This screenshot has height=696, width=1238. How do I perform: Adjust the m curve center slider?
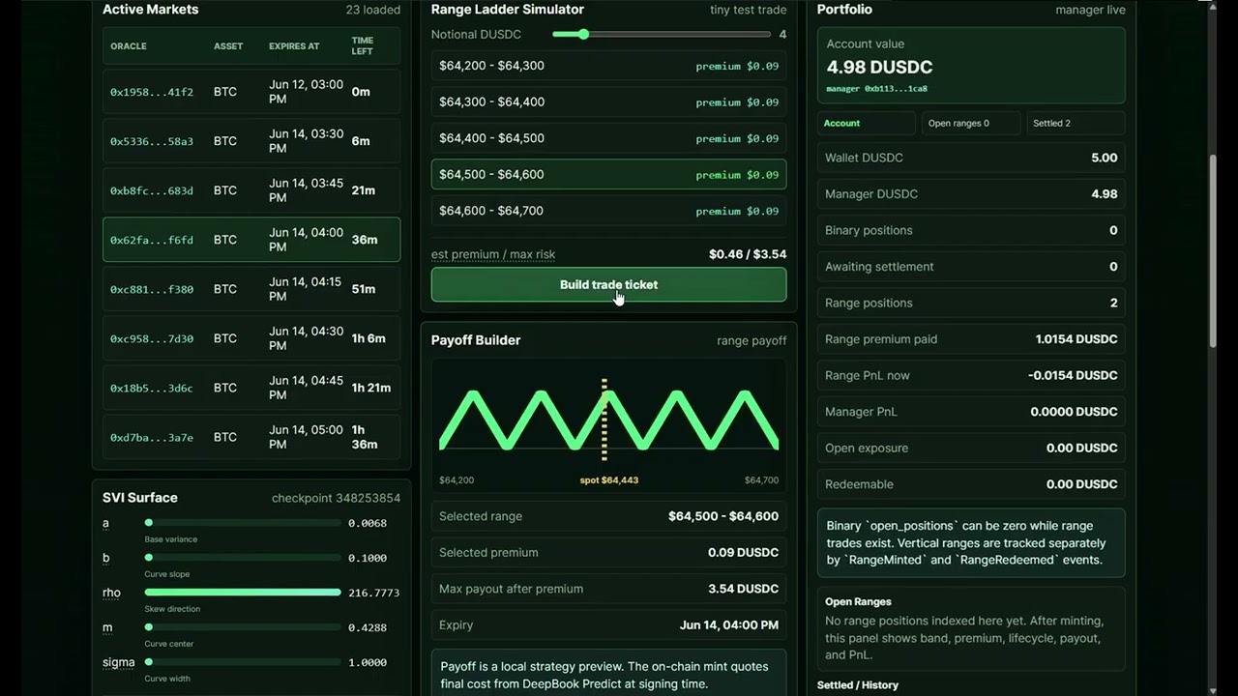(x=243, y=627)
